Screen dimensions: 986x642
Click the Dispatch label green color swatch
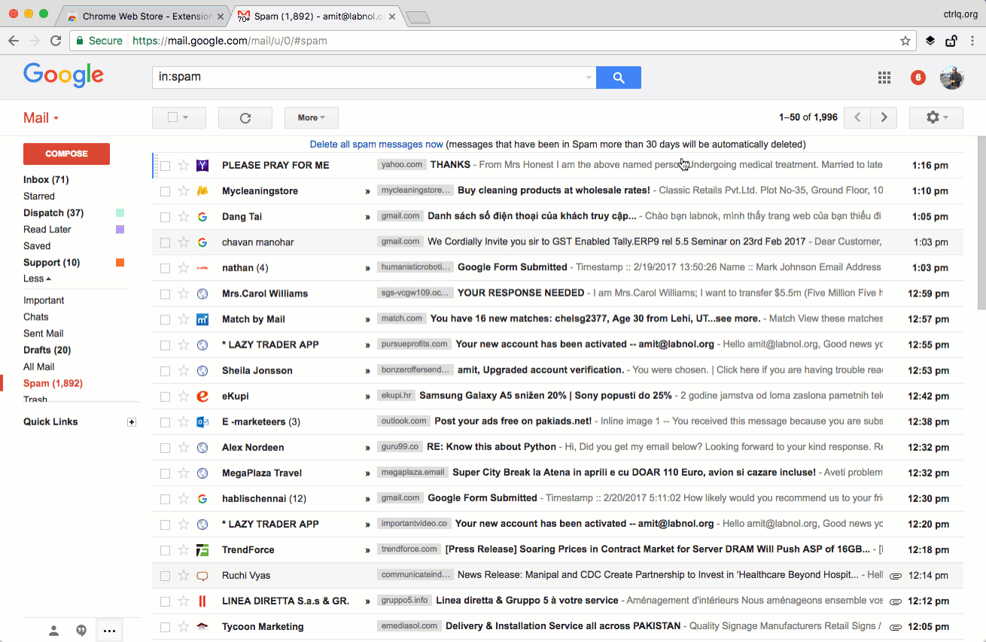[x=120, y=213]
